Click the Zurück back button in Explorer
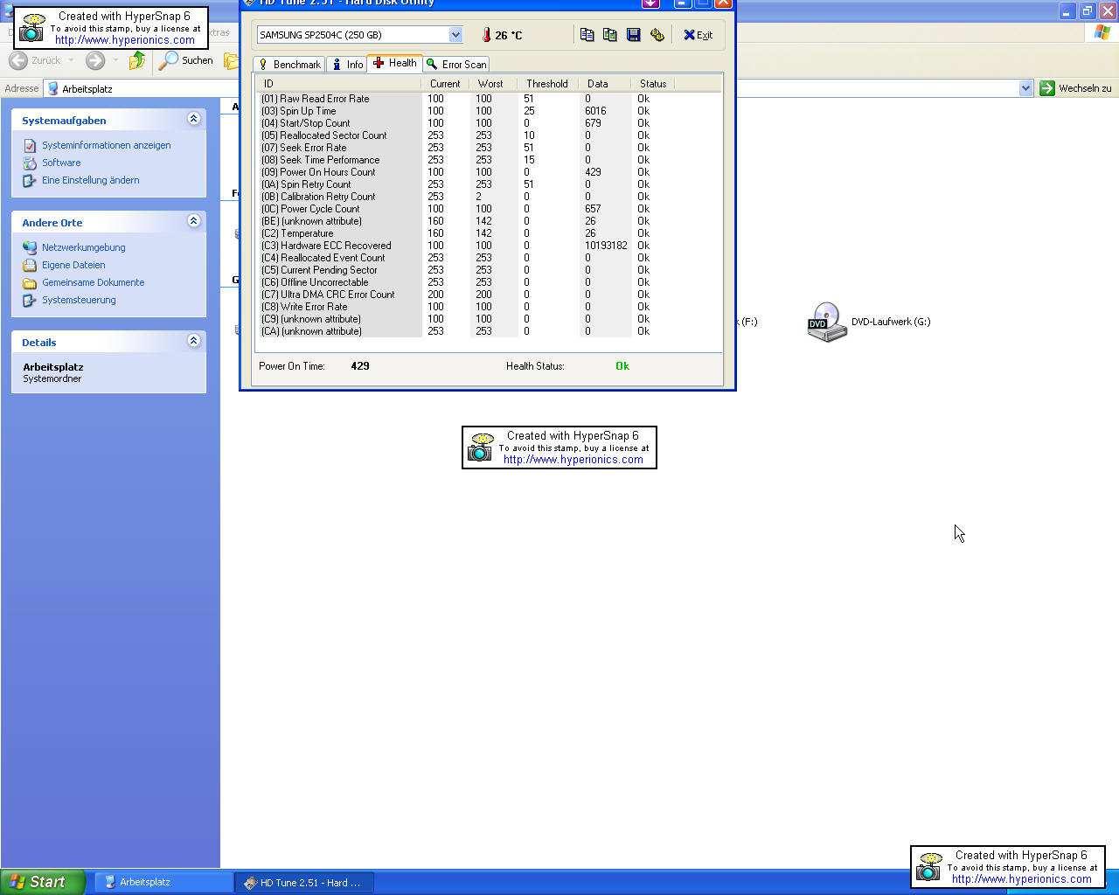The height and width of the screenshot is (895, 1119). (x=35, y=60)
